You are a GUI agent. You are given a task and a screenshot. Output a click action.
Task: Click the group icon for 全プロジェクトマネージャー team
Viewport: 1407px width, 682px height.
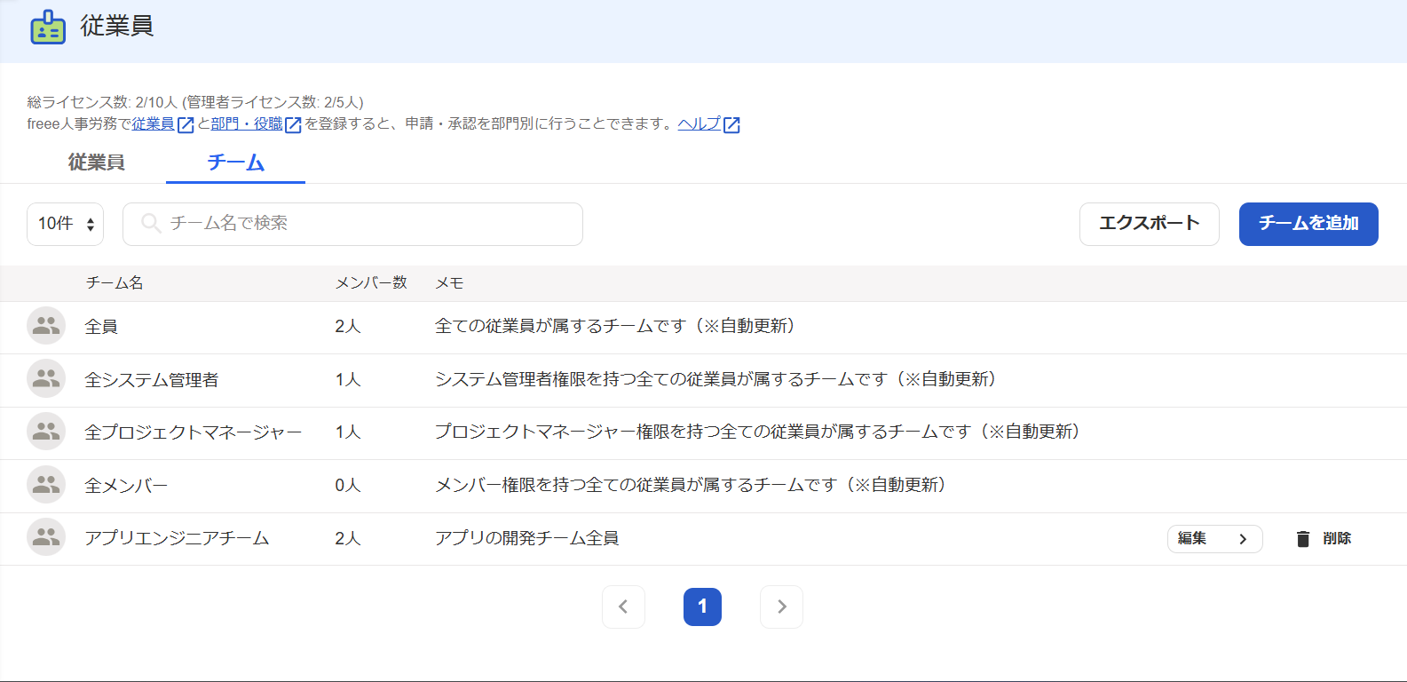click(x=46, y=432)
